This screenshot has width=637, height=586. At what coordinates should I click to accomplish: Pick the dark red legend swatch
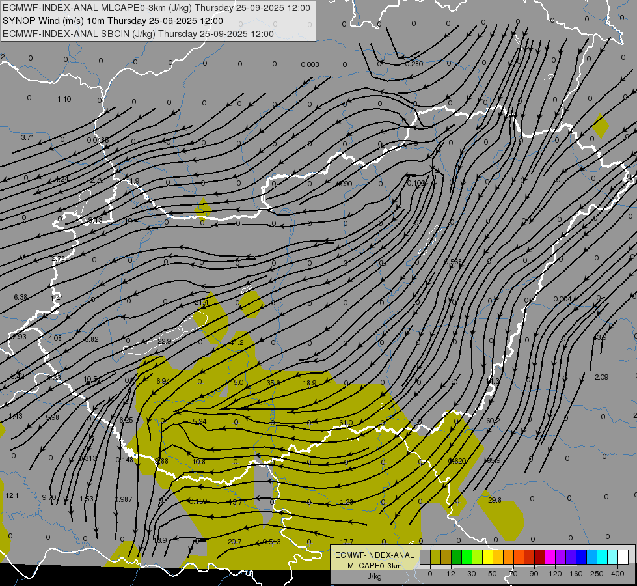click(x=540, y=557)
